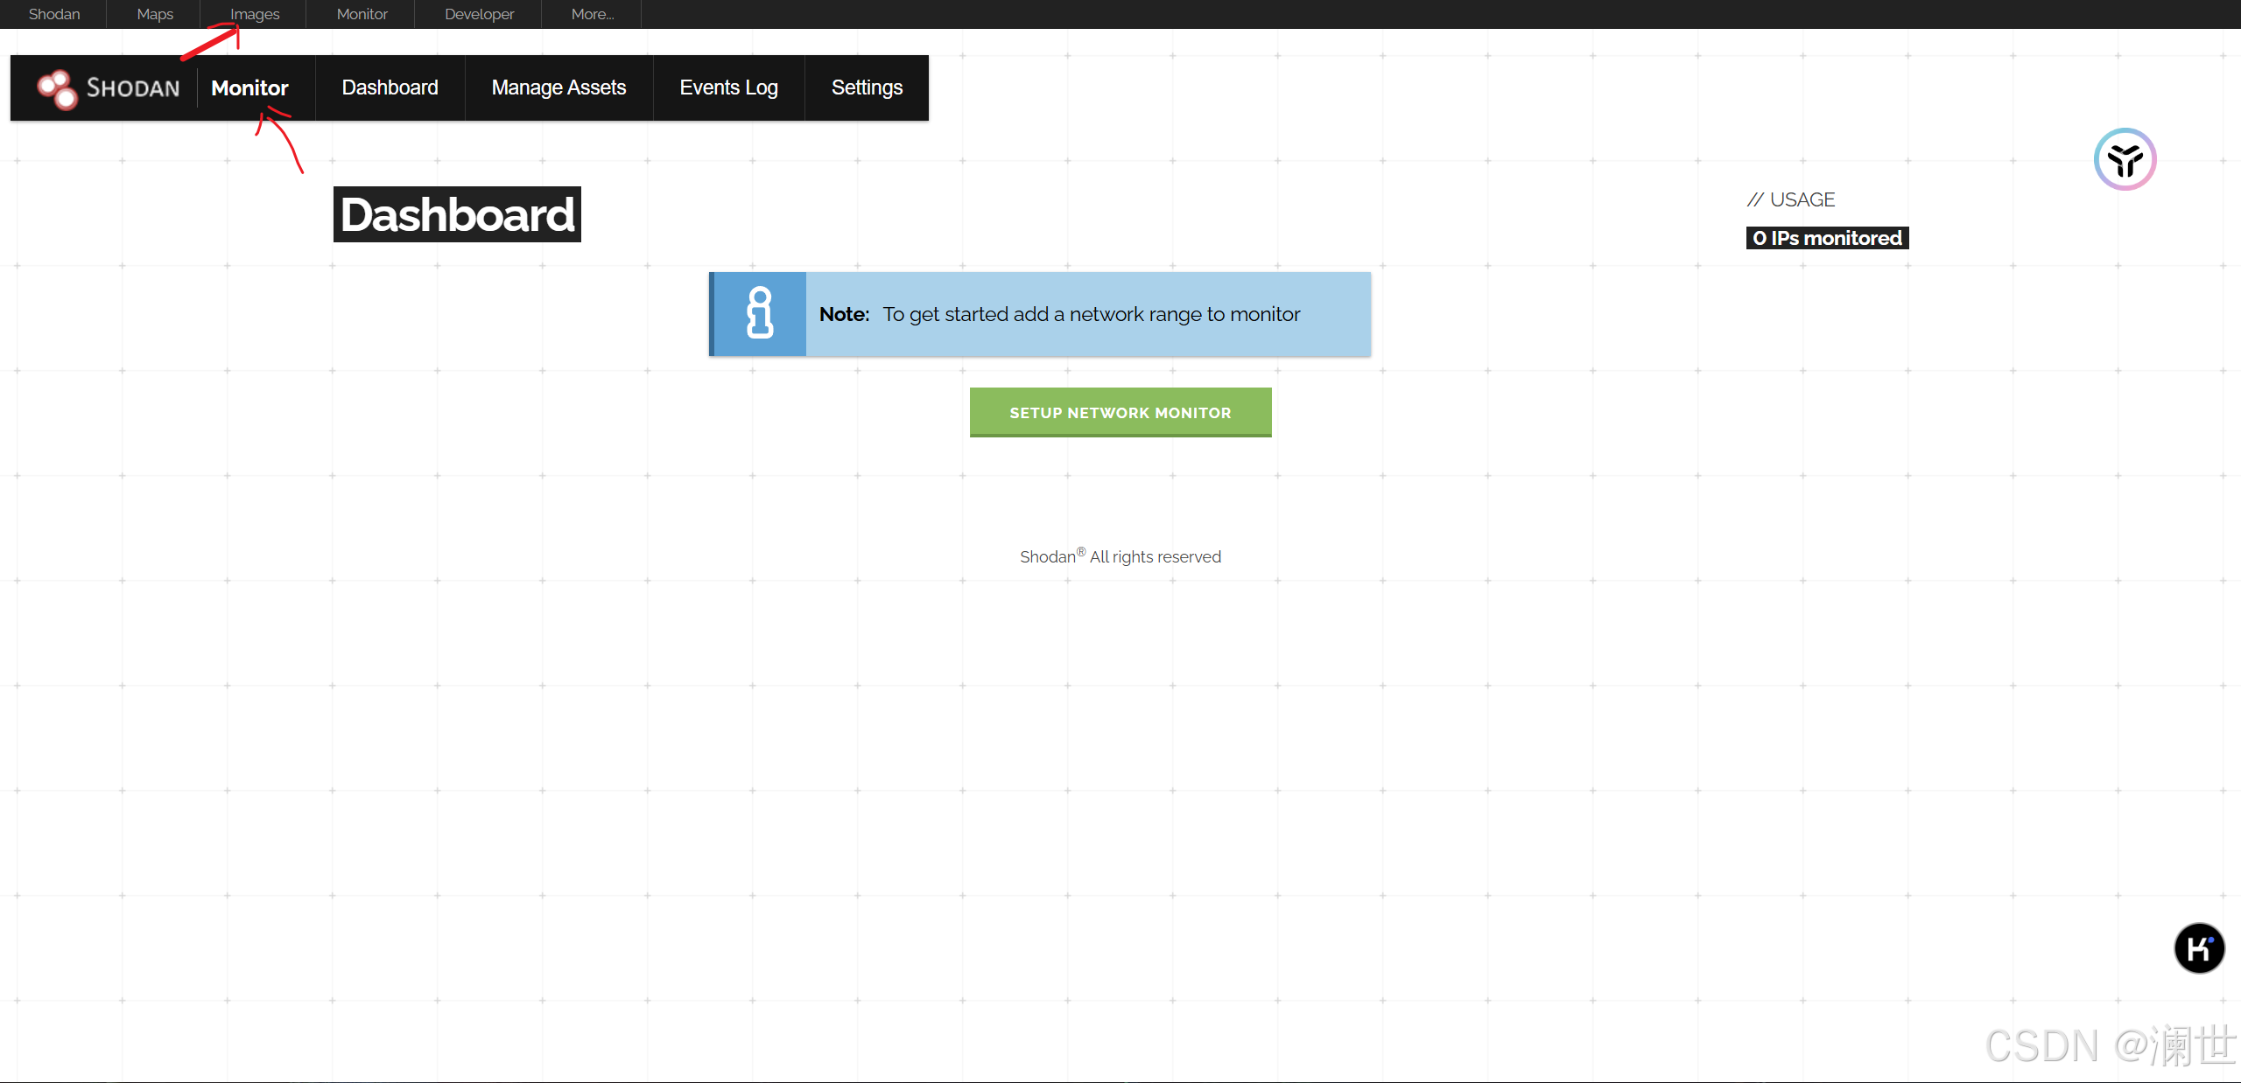
Task: Select Monitor in top black bar
Action: click(362, 14)
